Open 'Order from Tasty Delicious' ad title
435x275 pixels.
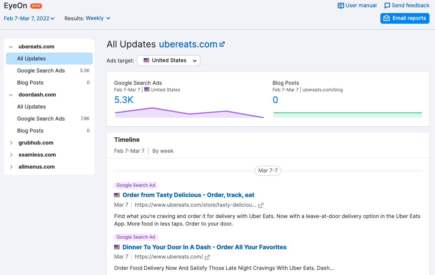(188, 195)
